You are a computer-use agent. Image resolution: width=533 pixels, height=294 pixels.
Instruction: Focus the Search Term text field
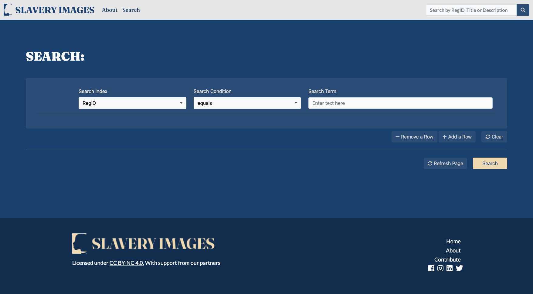click(400, 103)
